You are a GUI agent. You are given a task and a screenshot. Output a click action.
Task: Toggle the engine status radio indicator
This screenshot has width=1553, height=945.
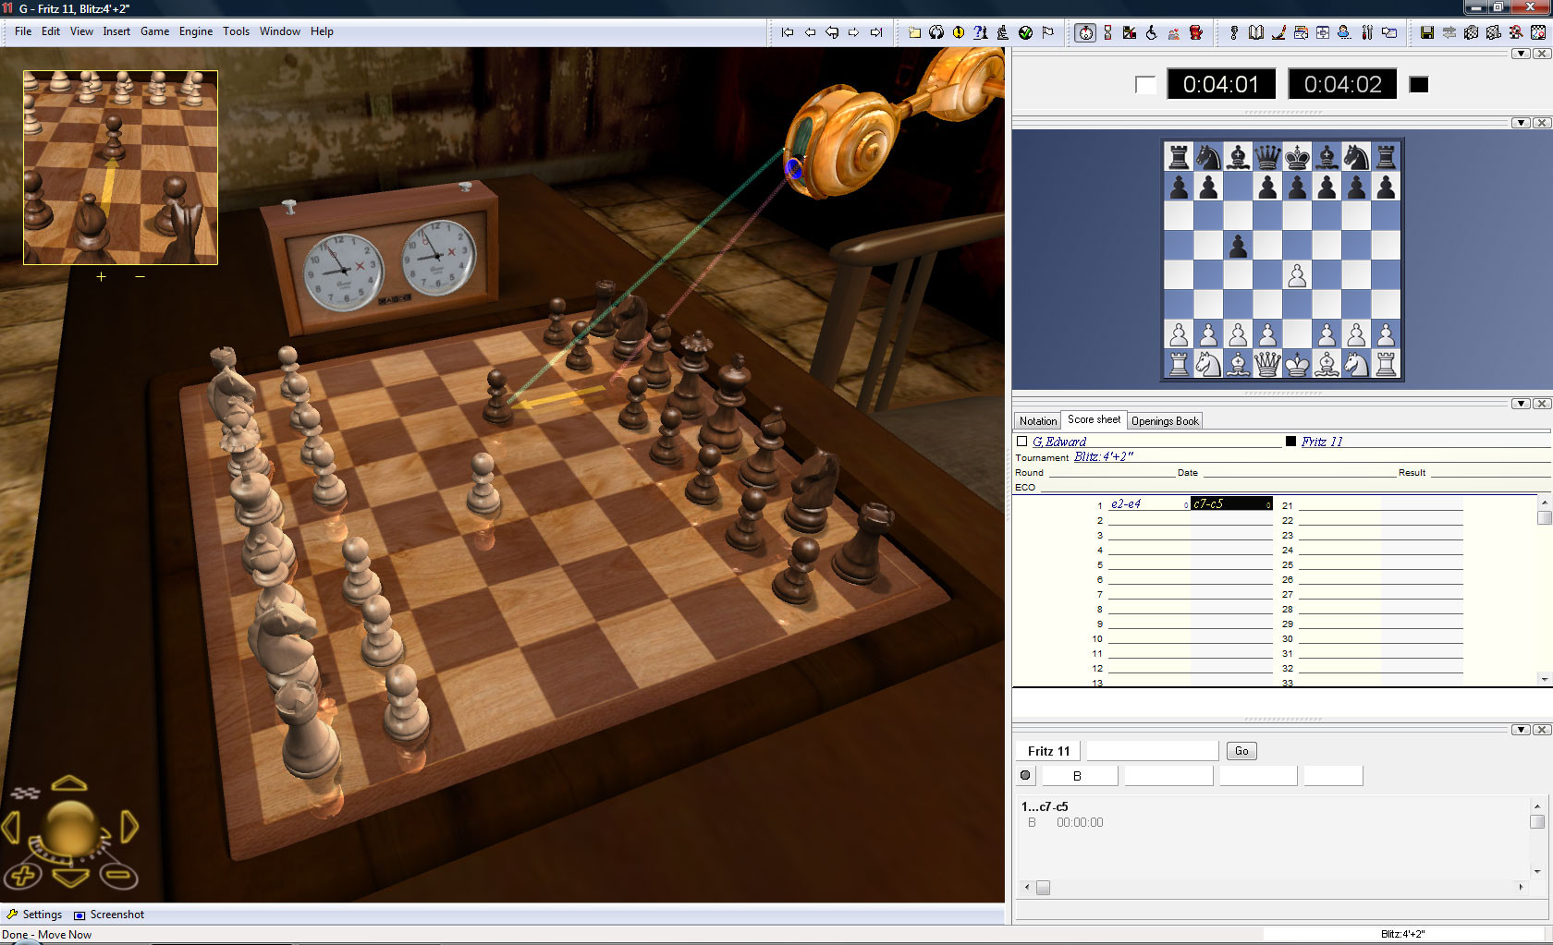(1025, 775)
